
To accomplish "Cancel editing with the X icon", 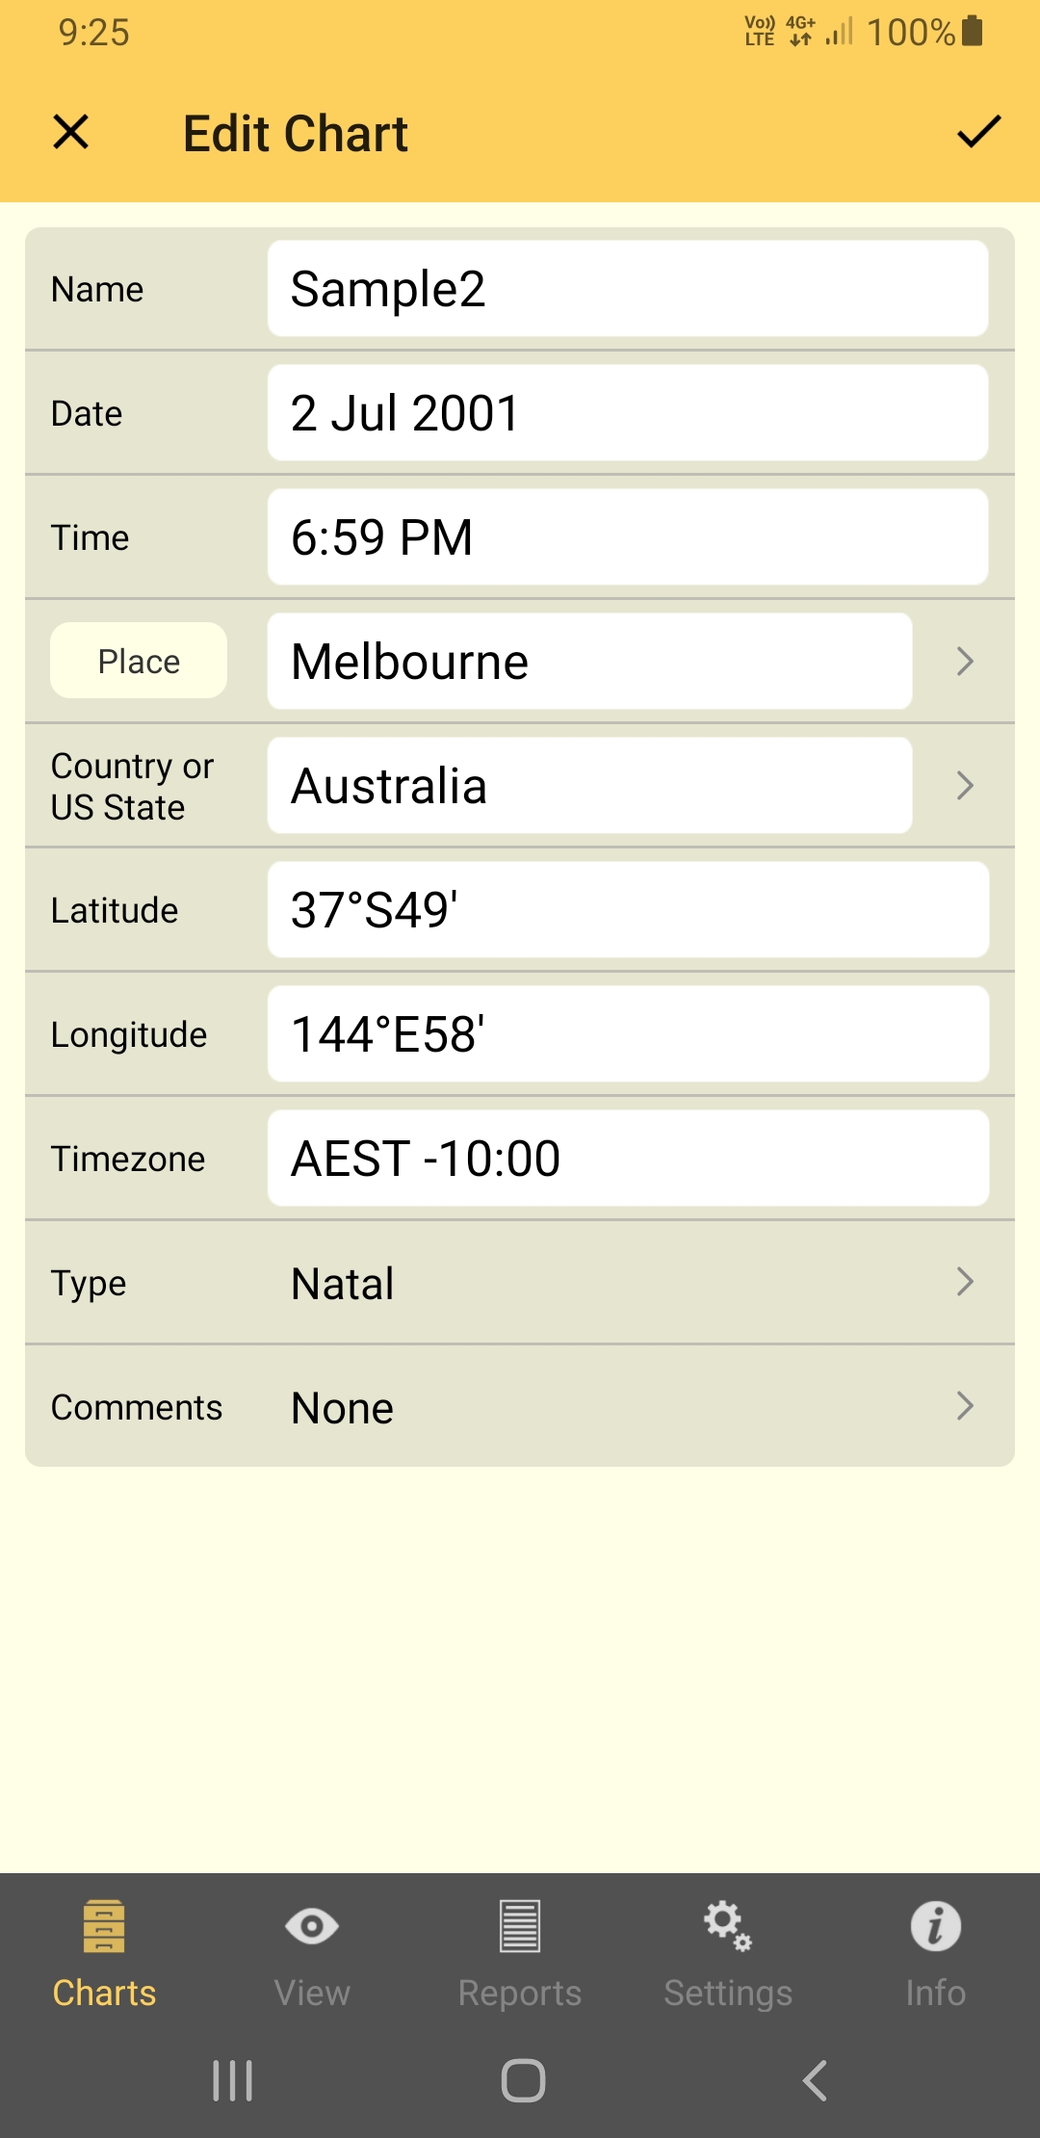I will coord(71,132).
